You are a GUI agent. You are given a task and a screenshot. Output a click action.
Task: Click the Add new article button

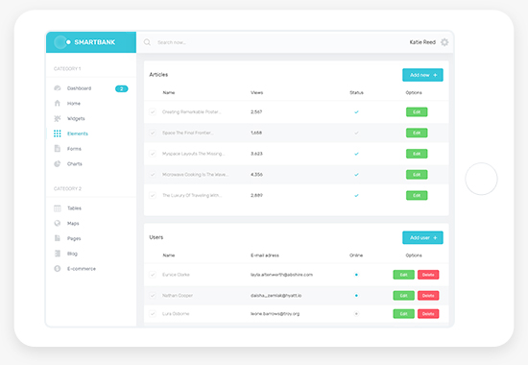(422, 75)
